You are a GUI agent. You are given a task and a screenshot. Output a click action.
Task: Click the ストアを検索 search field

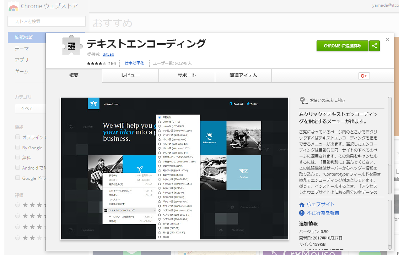(47, 21)
